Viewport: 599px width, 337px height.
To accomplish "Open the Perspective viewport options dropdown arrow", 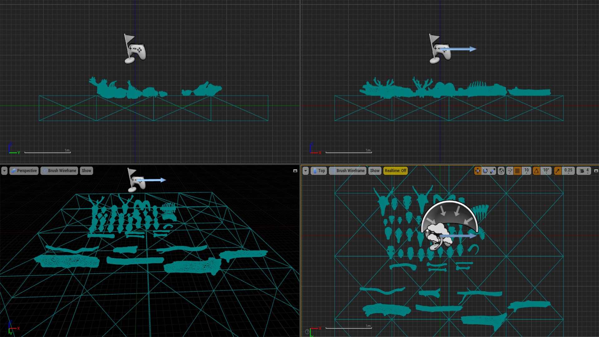I will 4,171.
